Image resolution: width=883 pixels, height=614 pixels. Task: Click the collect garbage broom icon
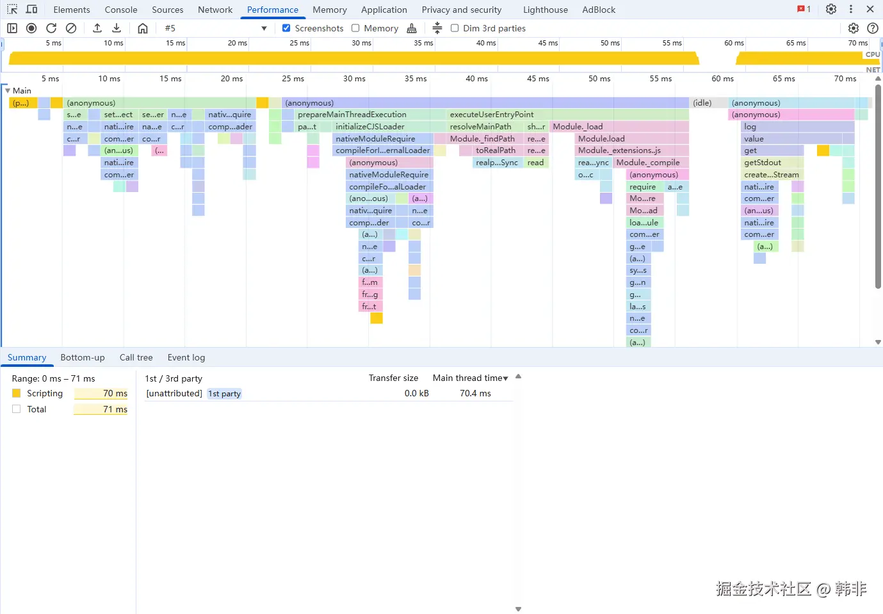tap(412, 28)
